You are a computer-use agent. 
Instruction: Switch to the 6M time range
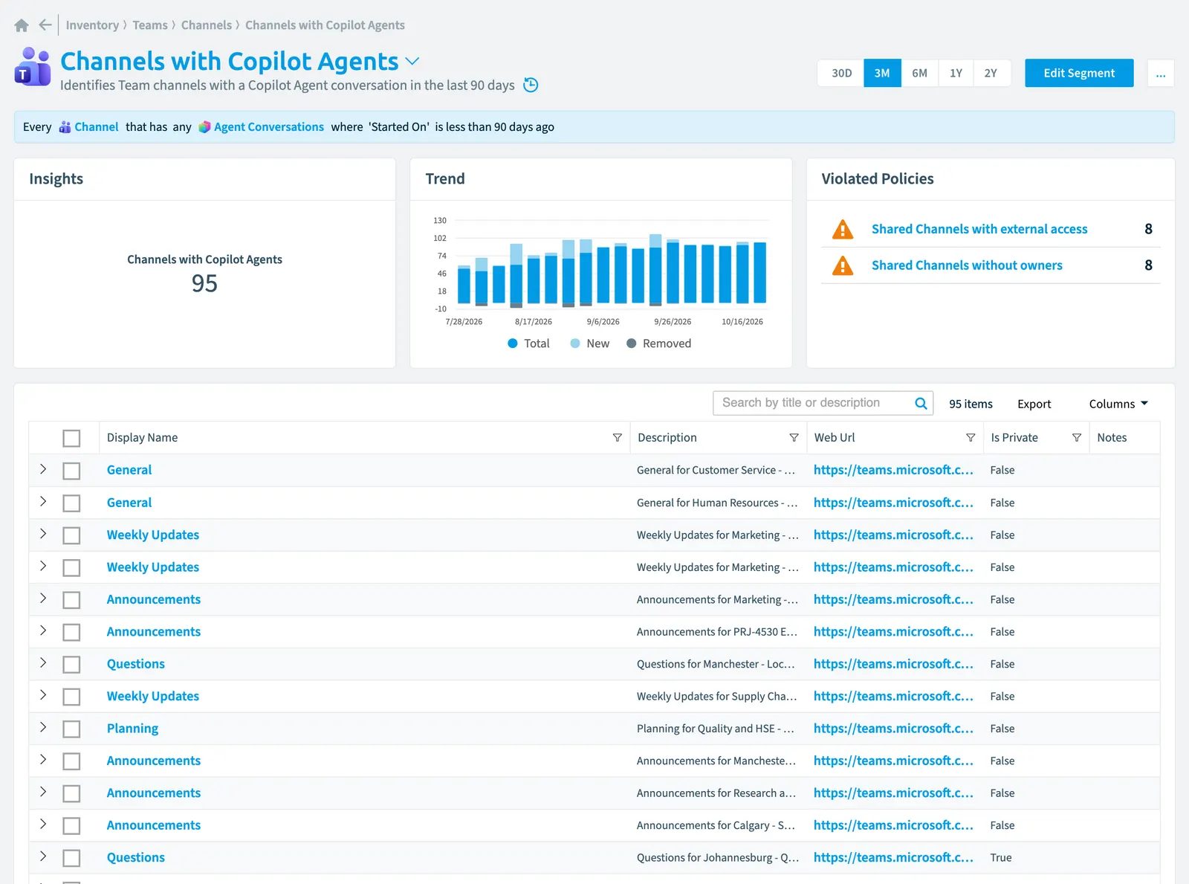pos(919,73)
